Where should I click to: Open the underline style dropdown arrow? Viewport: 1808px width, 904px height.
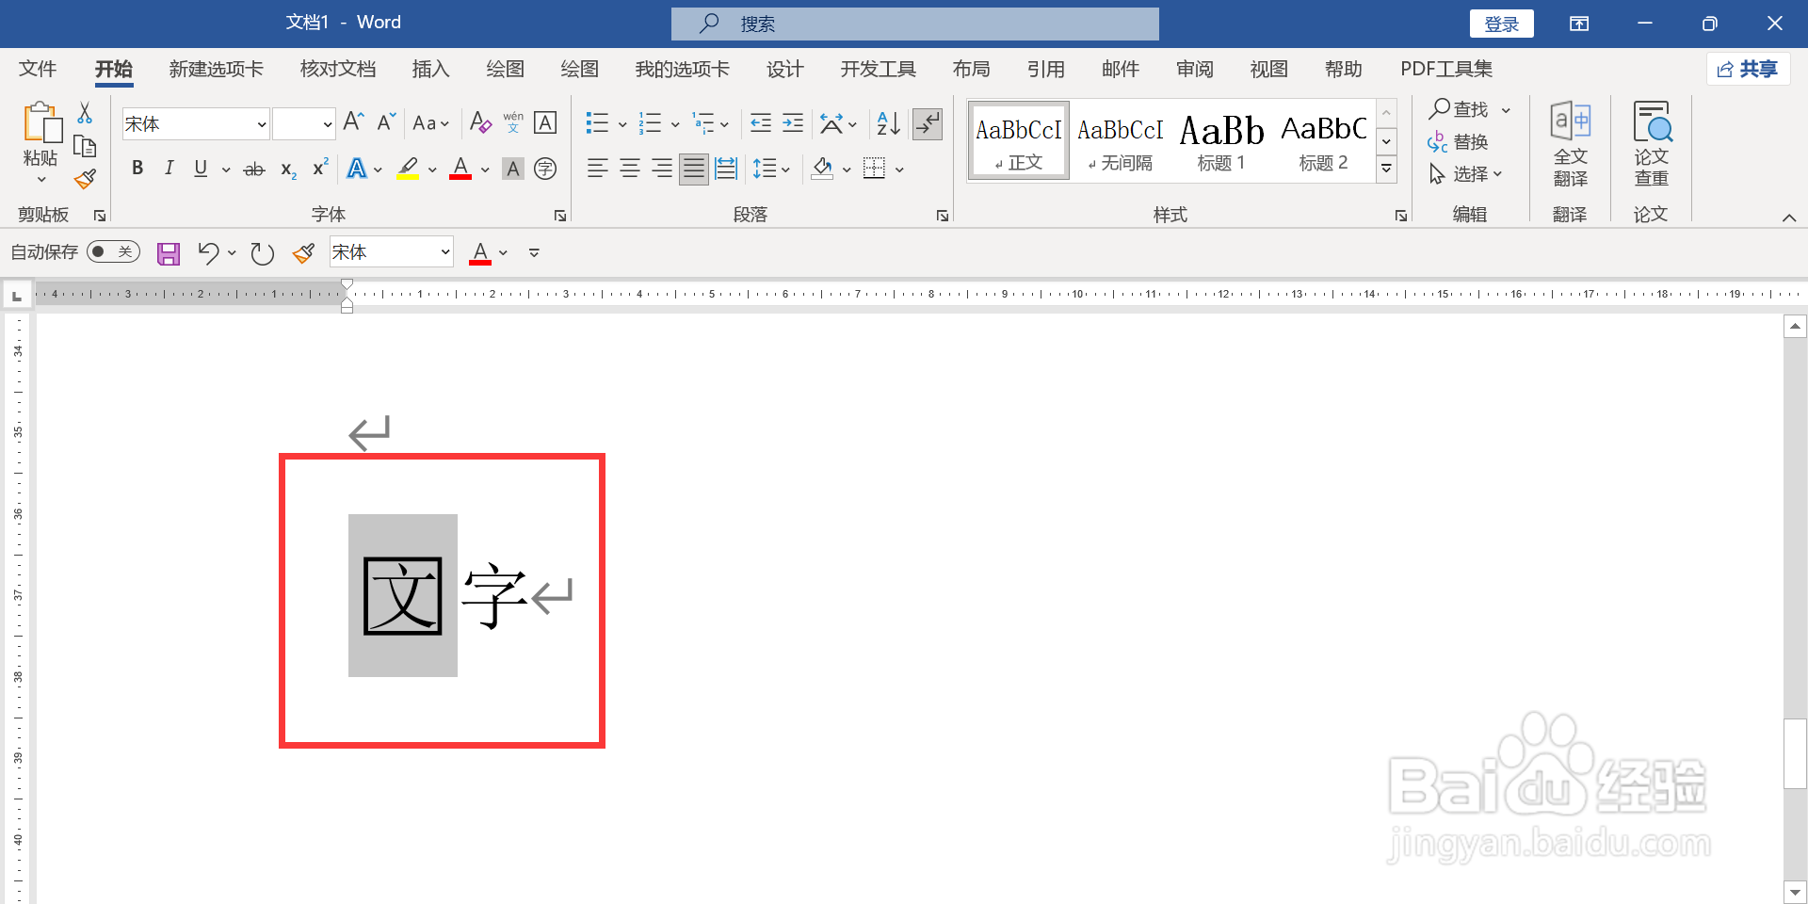[226, 169]
